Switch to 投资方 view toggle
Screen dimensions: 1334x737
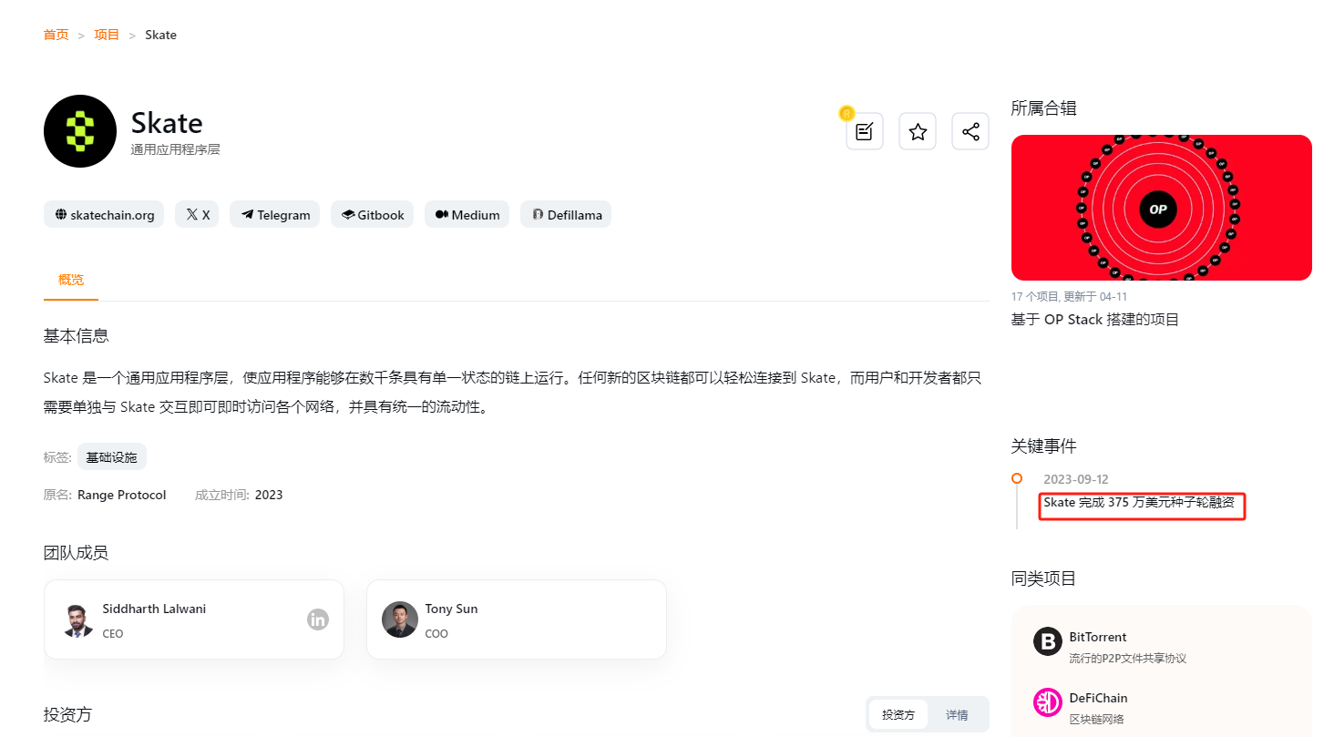point(898,715)
